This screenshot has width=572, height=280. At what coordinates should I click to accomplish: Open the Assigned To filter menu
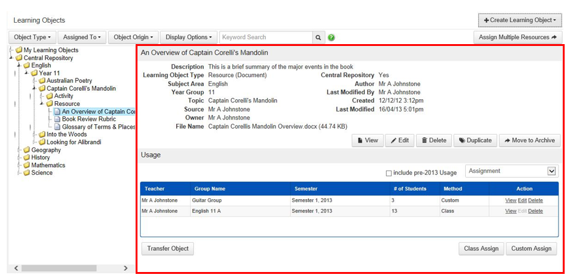pyautogui.click(x=83, y=37)
